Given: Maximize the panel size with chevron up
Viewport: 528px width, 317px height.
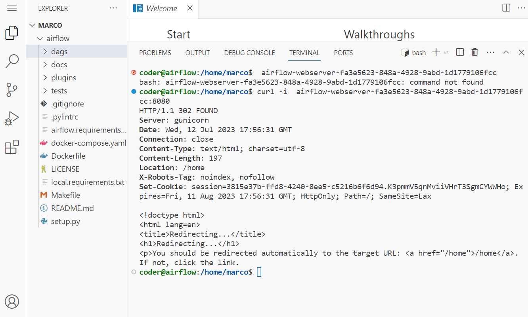Looking at the screenshot, I should (506, 52).
